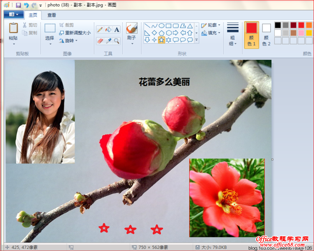Select the Eraser tool
This screenshot has width=314, height=251.
100,41
